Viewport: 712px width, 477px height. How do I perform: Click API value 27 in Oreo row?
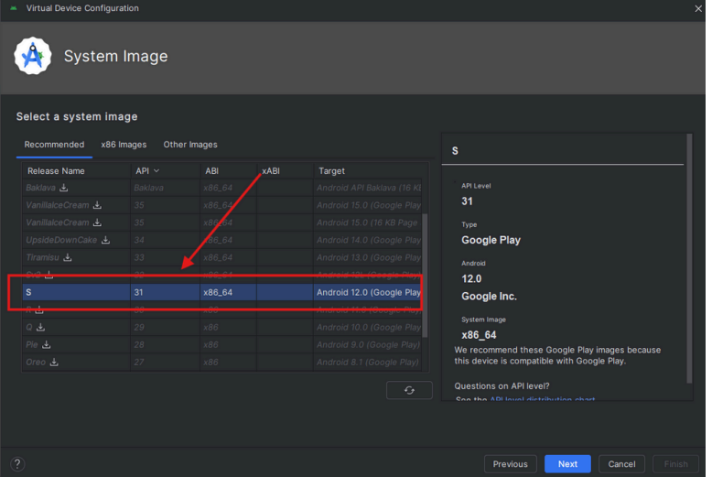[x=139, y=362]
